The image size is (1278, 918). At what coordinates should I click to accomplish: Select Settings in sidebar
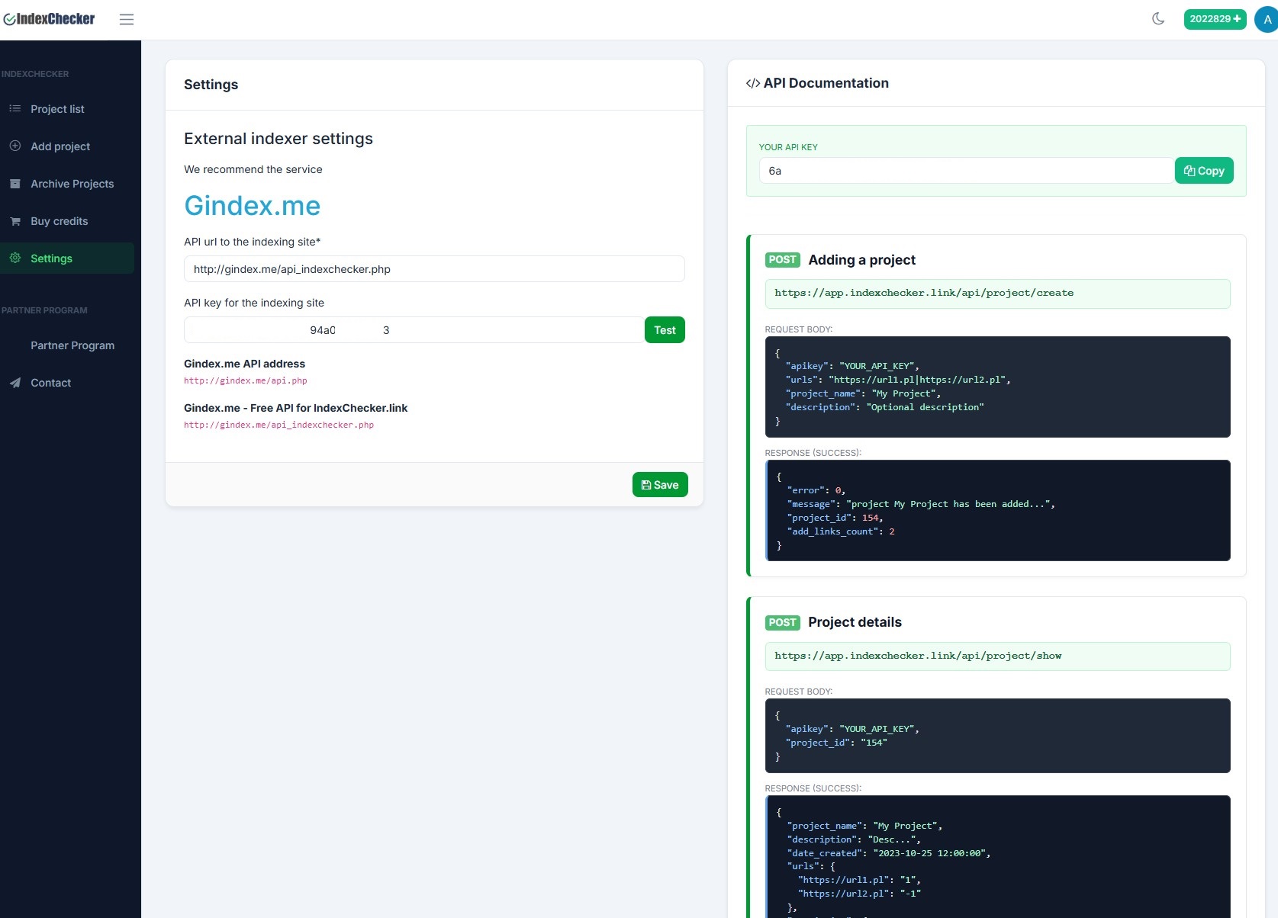[x=51, y=258]
